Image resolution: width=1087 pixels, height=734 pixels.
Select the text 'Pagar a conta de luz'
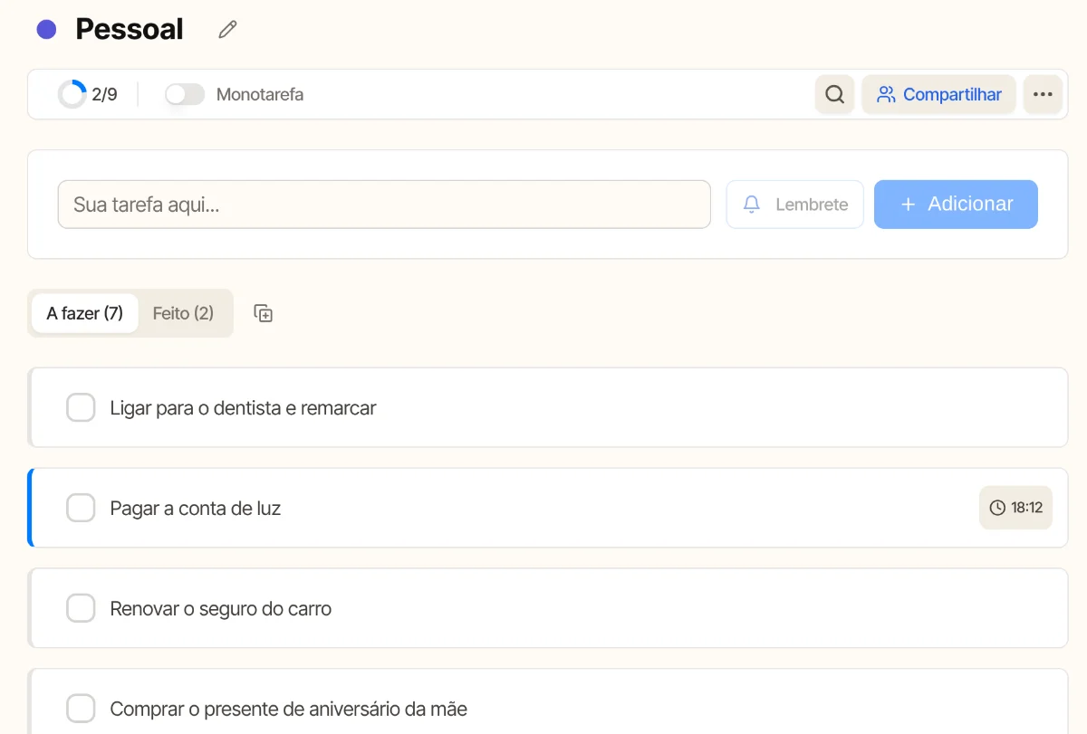tap(196, 509)
